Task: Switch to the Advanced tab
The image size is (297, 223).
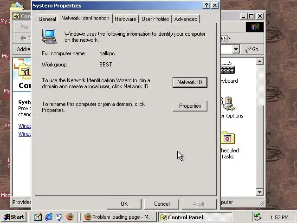Action: pyautogui.click(x=186, y=19)
